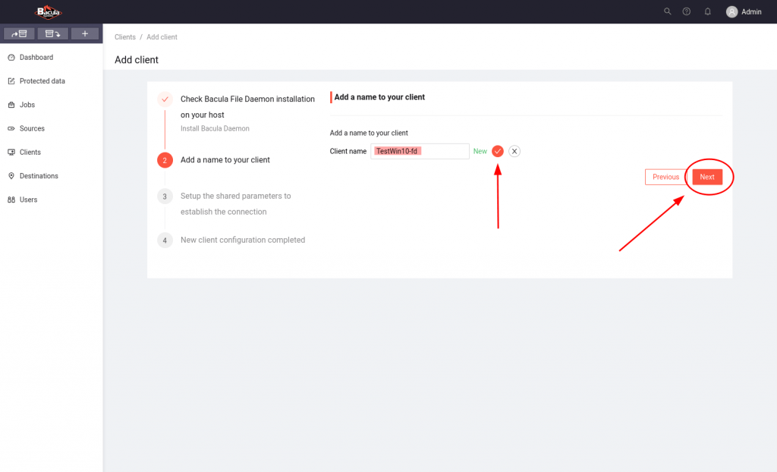The width and height of the screenshot is (777, 472).
Task: Open notifications via the bell icon
Action: [x=708, y=11]
